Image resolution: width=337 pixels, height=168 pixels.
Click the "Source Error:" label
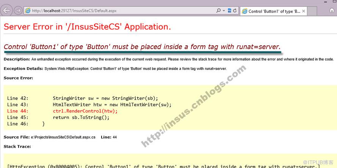click(18, 78)
